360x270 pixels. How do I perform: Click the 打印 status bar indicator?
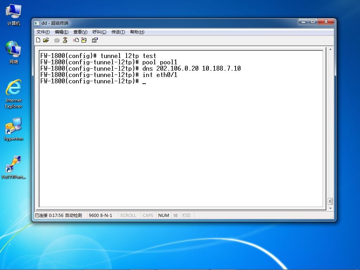(186, 216)
